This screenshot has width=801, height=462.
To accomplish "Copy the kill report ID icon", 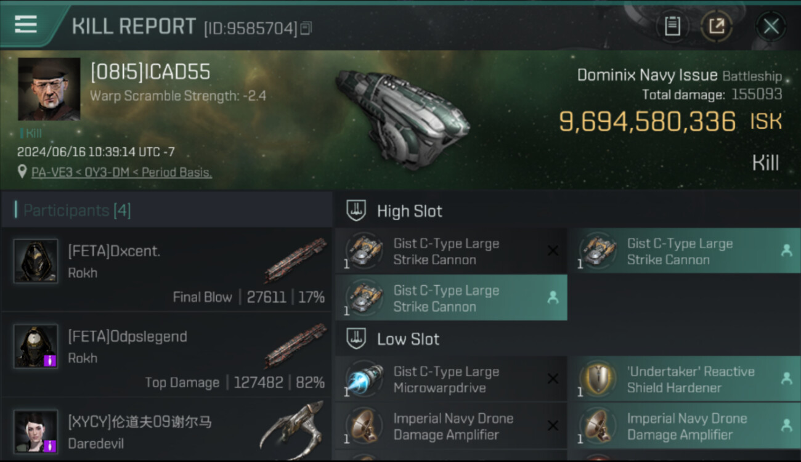I will [307, 28].
